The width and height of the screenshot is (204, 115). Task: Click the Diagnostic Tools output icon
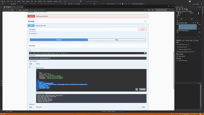pos(180,9)
